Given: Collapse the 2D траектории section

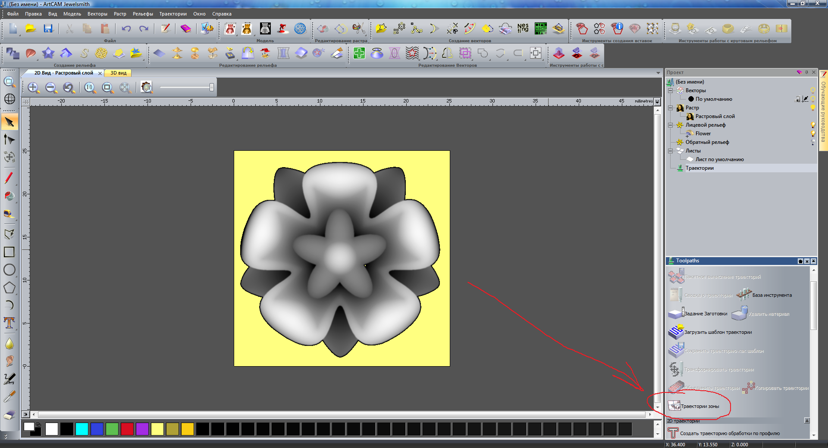Looking at the screenshot, I should pyautogui.click(x=807, y=420).
